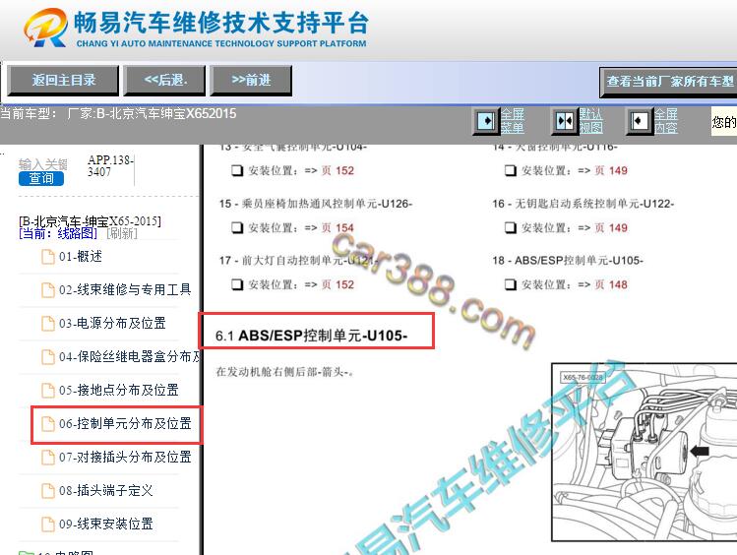The image size is (737, 555).
Task: Open page 149 link under item 14
Action: 611,170
